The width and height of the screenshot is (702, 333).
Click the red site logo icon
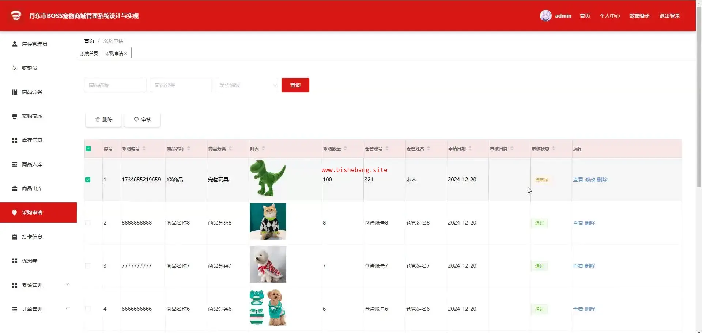[x=16, y=16]
